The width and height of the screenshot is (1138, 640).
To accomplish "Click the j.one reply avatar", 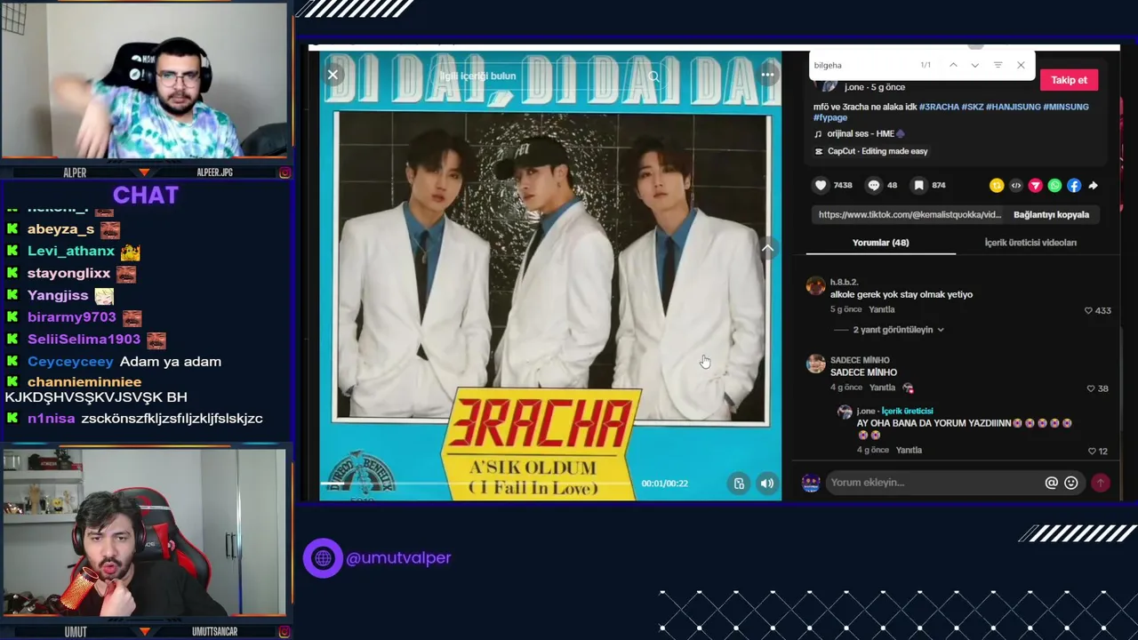I will [845, 412].
